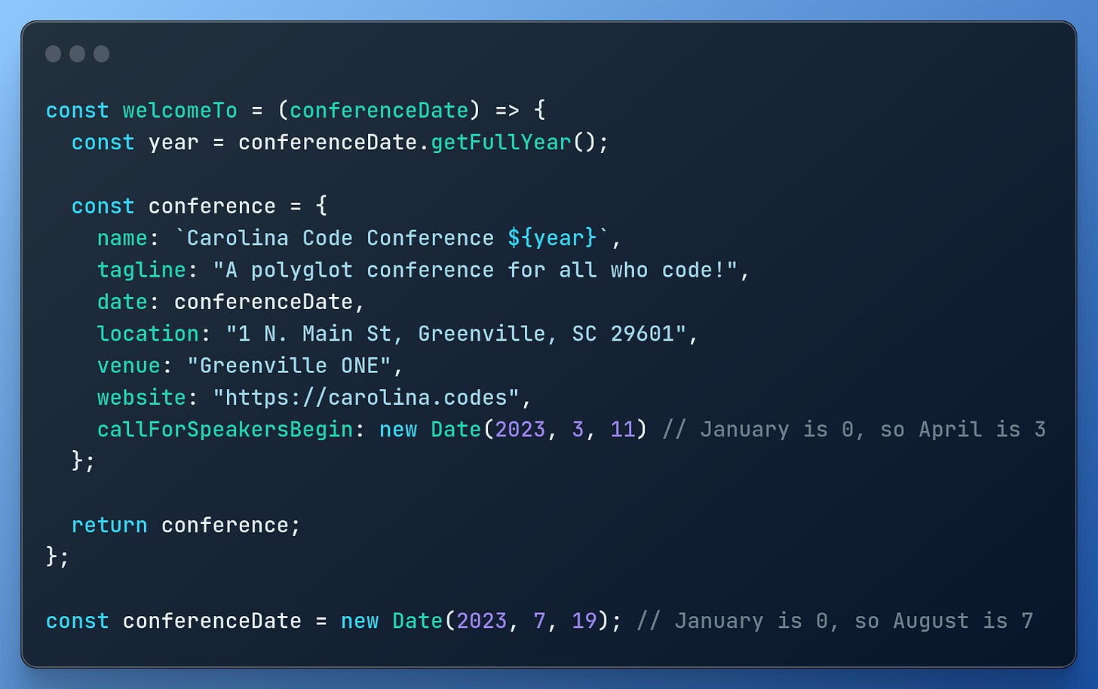Click 'conference' in 'const conference = {'

click(x=212, y=206)
